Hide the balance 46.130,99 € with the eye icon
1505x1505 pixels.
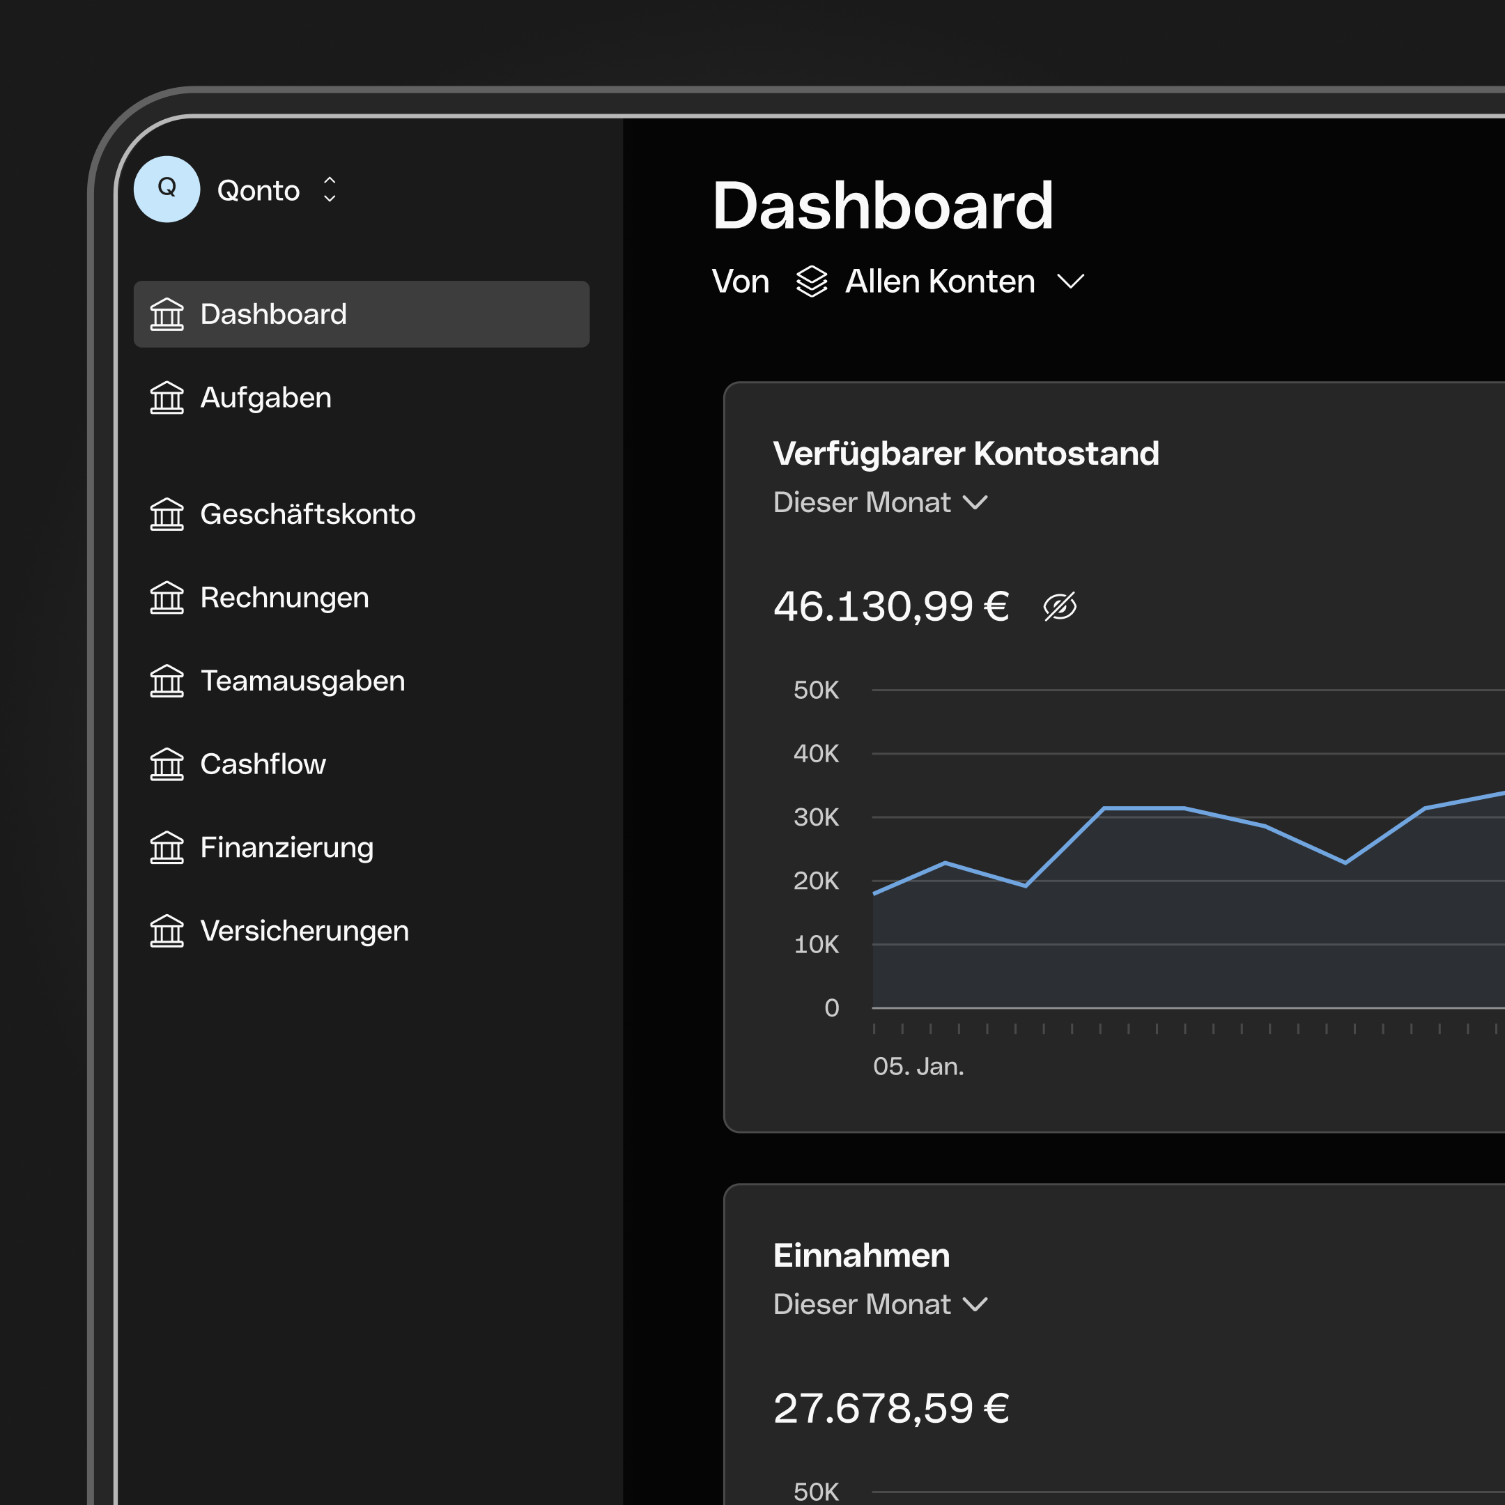[x=1060, y=605]
